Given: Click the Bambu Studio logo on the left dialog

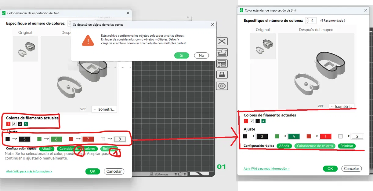Looking at the screenshot, I should [x=4, y=13].
